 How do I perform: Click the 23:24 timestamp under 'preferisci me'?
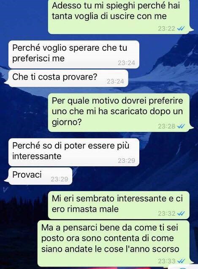pyautogui.click(x=126, y=63)
